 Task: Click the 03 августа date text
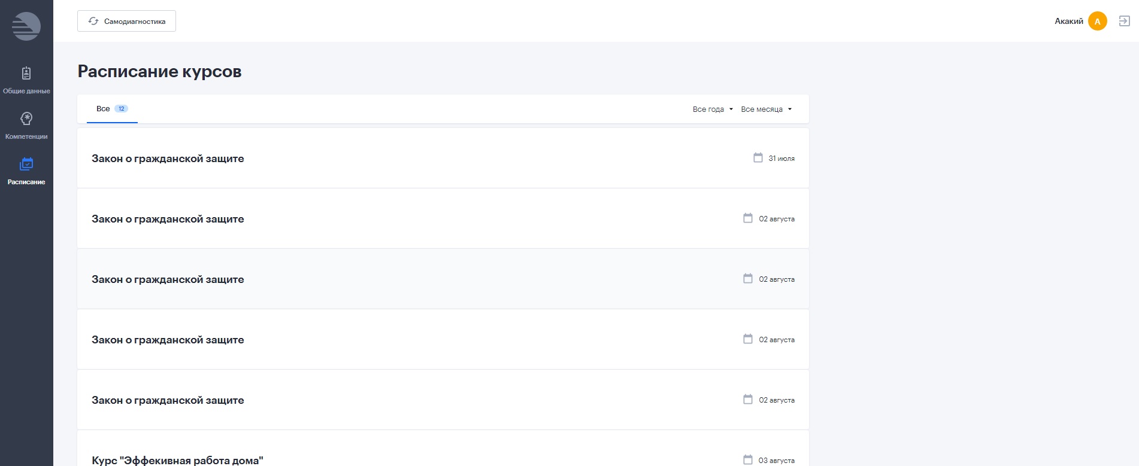point(777,461)
